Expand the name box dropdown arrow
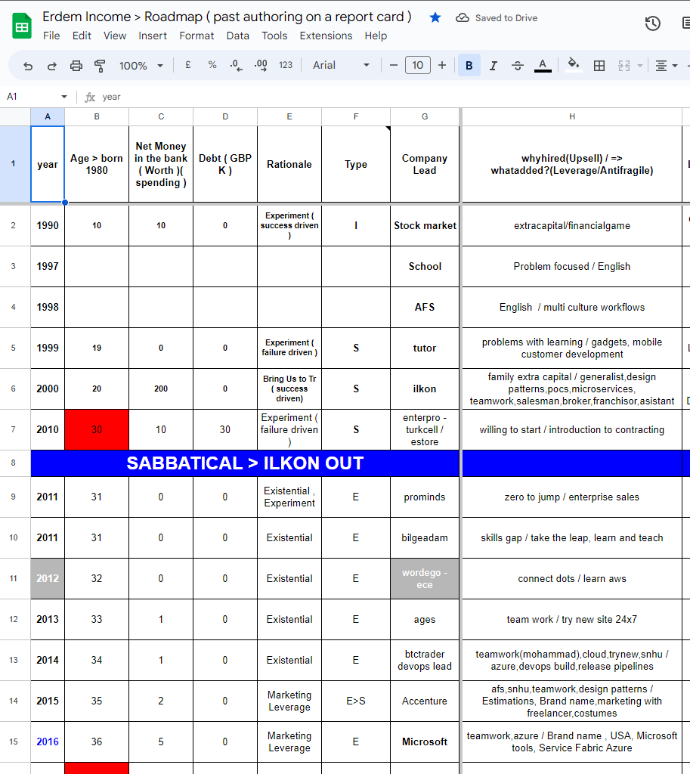 64,97
